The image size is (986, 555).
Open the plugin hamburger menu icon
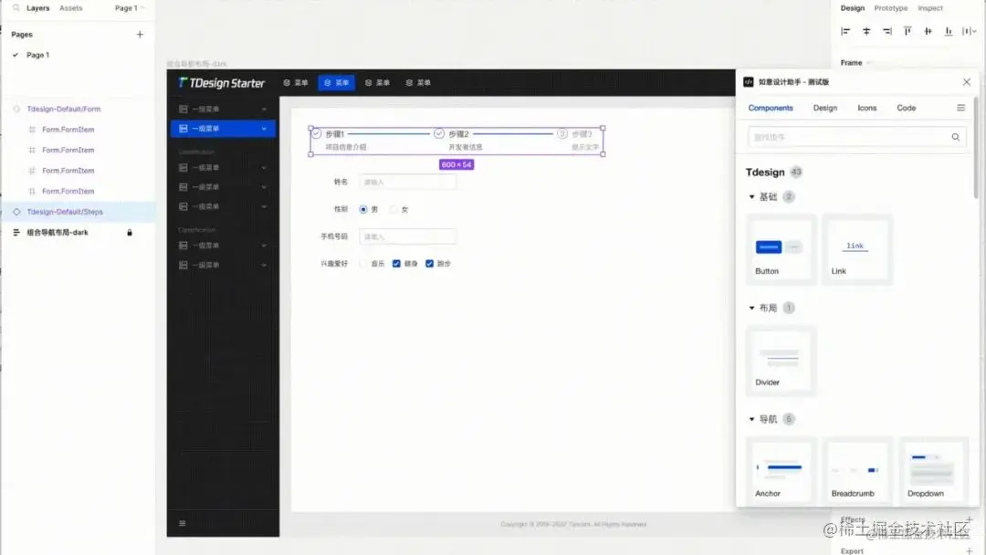click(960, 108)
